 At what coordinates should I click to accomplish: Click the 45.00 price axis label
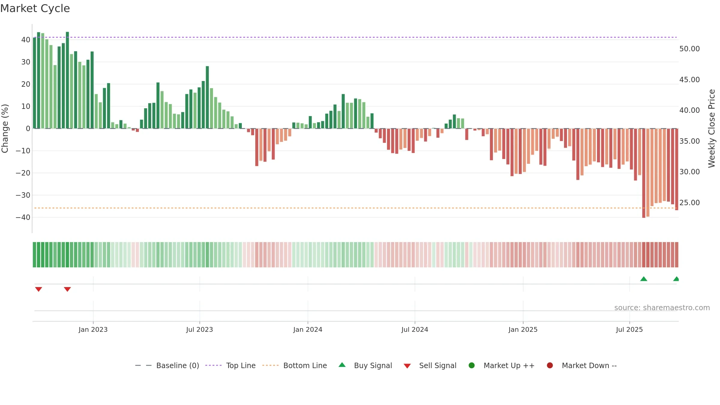click(689, 80)
